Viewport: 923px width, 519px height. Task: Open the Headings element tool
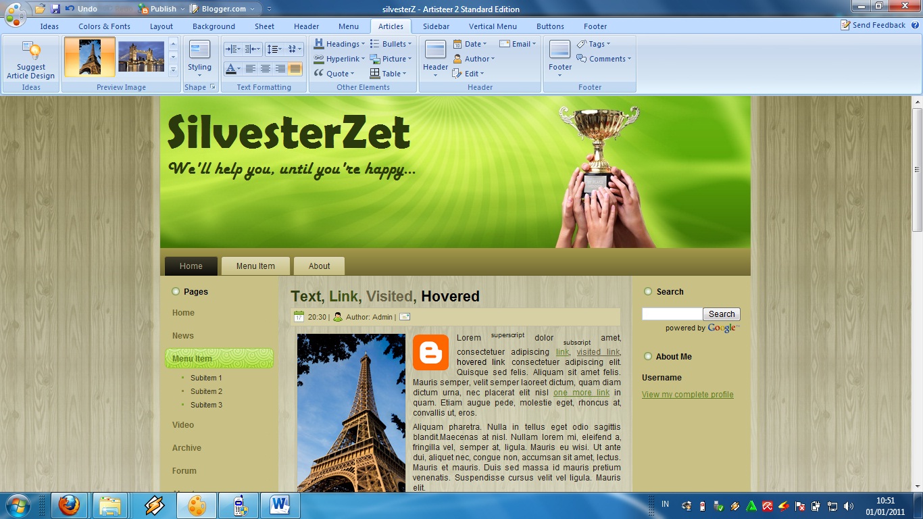tap(339, 43)
